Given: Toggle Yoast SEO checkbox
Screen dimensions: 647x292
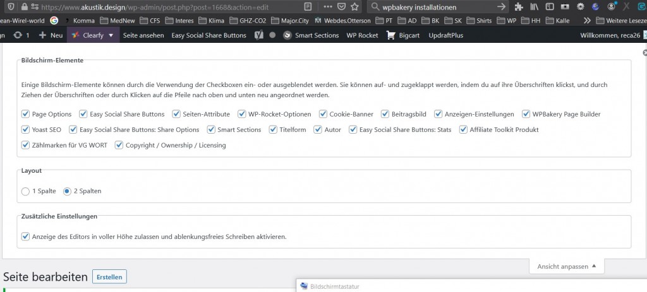Looking at the screenshot, I should (x=25, y=130).
